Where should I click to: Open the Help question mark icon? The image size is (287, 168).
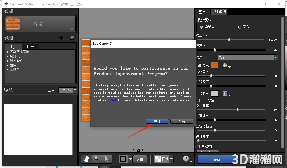point(186,159)
